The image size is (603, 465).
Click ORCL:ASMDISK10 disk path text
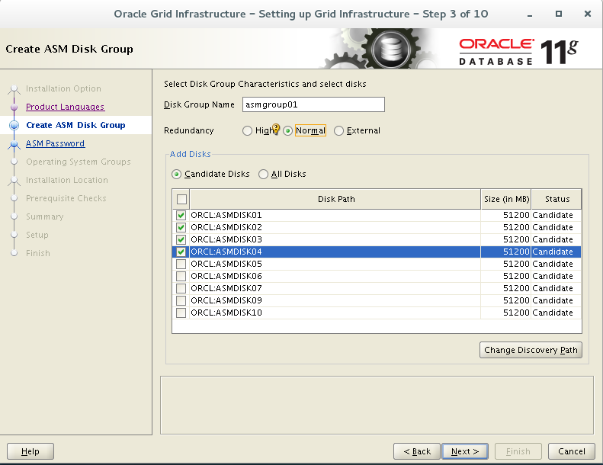pos(226,313)
